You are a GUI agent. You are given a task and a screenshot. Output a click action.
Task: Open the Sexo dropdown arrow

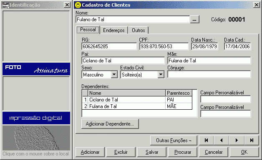[x=114, y=74]
